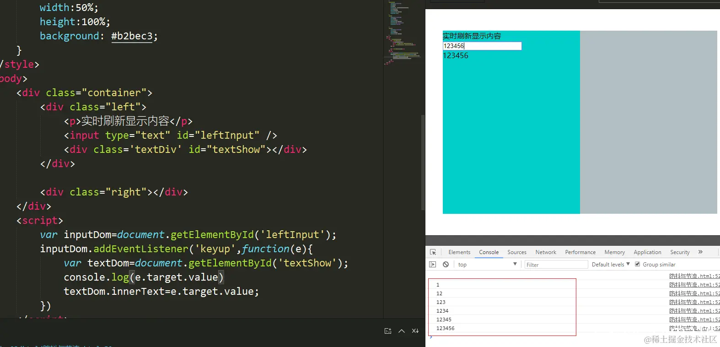
Task: Select the Console tab
Action: pos(489,252)
